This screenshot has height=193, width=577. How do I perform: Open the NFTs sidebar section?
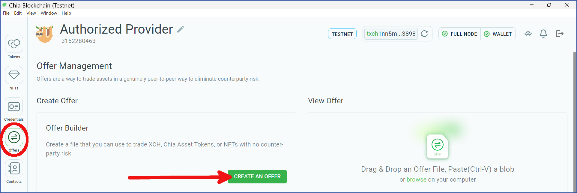14,78
